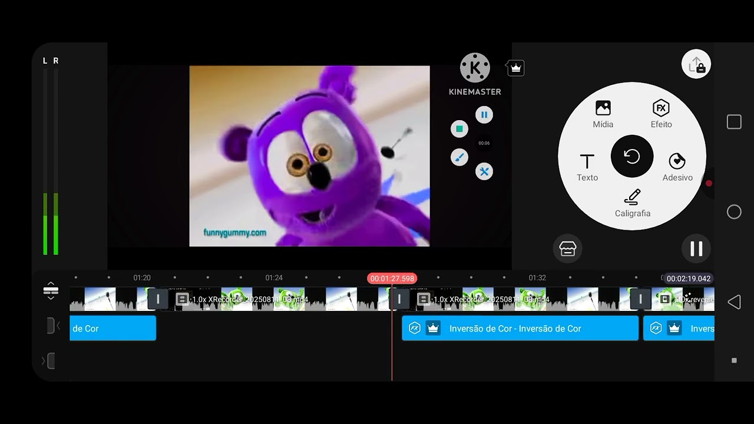Tap the 01:32 ruler mark

point(537,278)
